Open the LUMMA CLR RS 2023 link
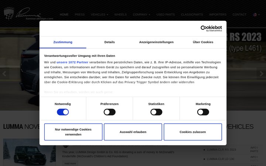Screen dimensions: 266x166 (221, 149)
